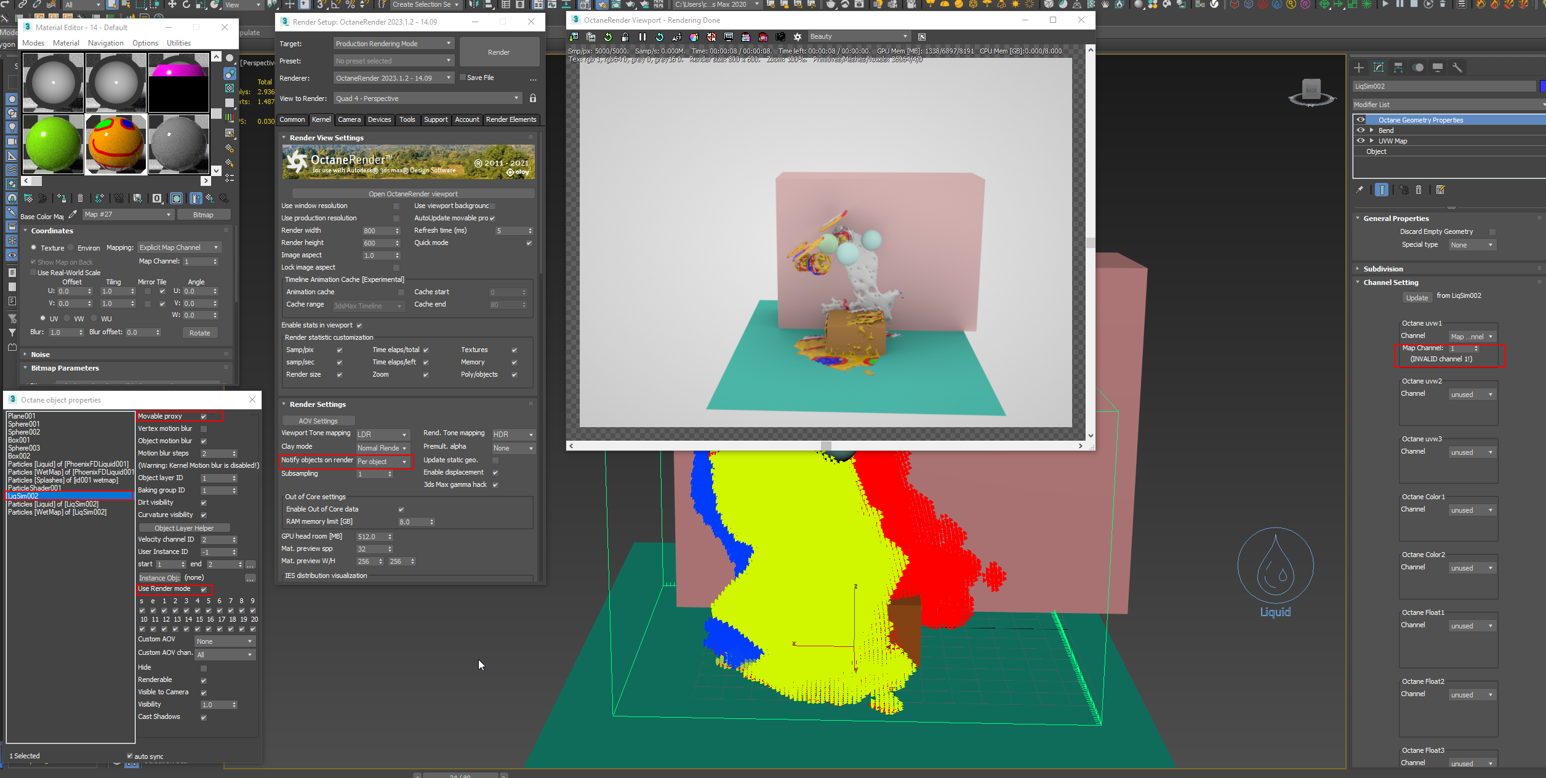Toggle Bend modifier visibility eye
The image size is (1546, 778).
tap(1361, 130)
